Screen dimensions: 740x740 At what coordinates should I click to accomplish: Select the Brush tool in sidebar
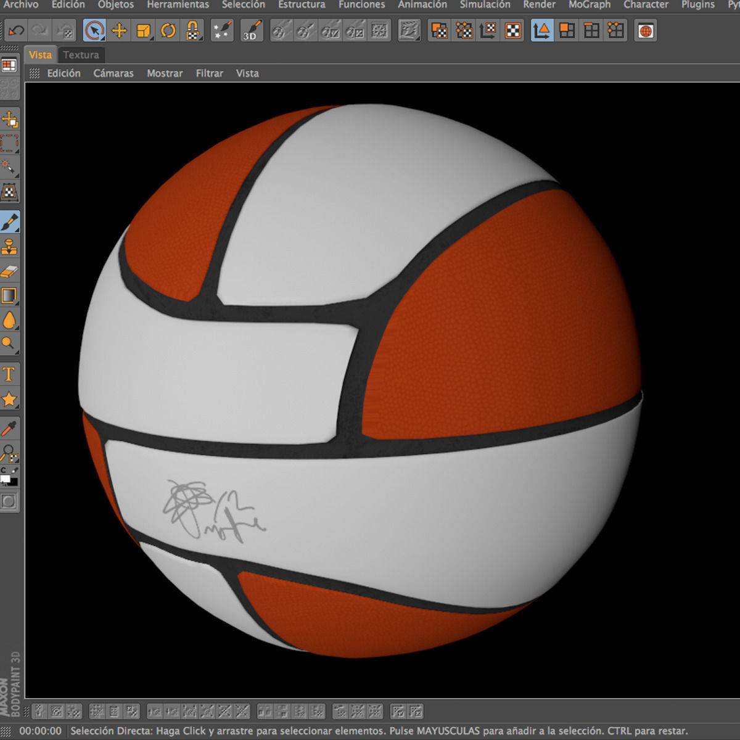[9, 222]
